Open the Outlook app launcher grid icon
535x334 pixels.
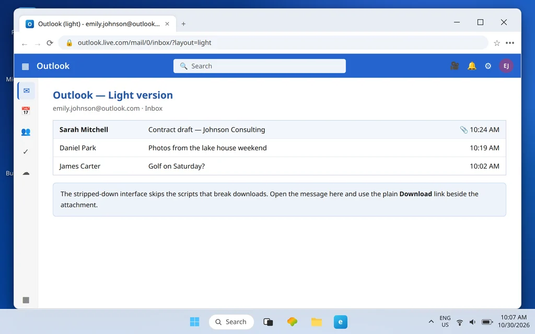(x=25, y=66)
